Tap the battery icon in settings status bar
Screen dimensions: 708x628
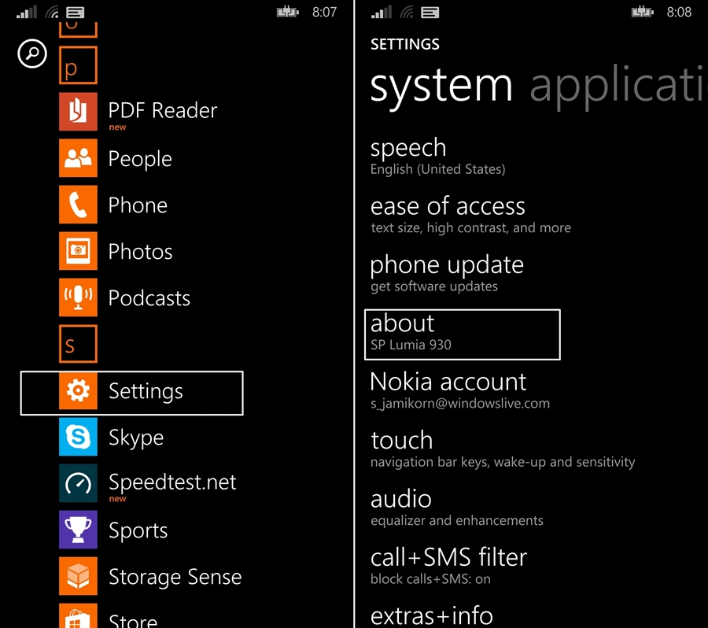click(643, 12)
